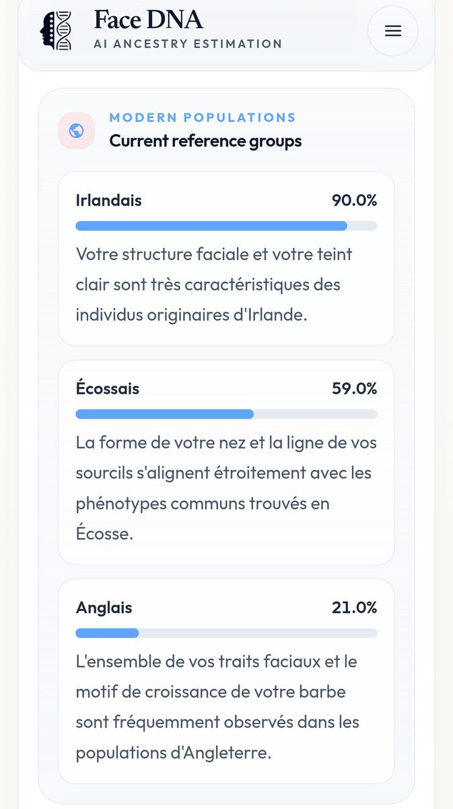Click the Anglais beard growth description
Image resolution: width=453 pixels, height=809 pixels.
click(x=217, y=707)
